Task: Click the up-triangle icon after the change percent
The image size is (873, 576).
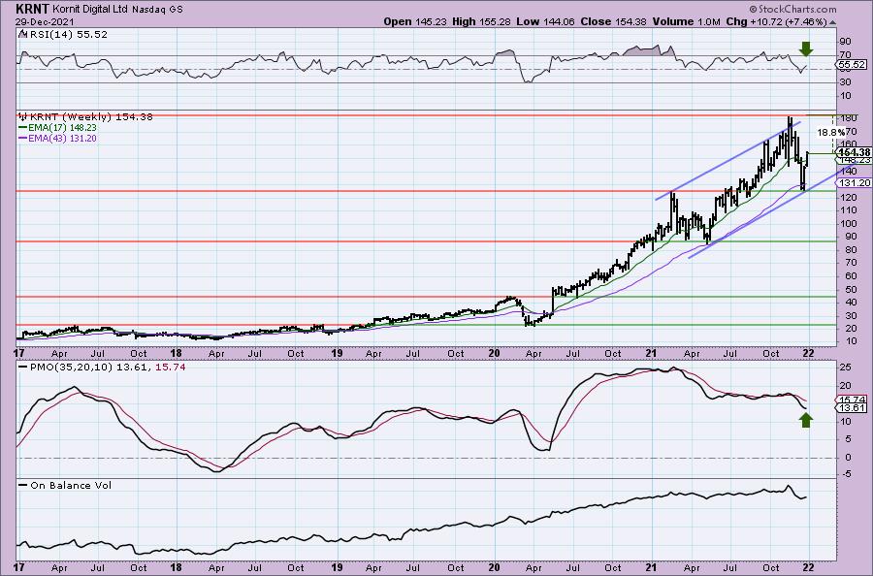Action: click(x=832, y=22)
